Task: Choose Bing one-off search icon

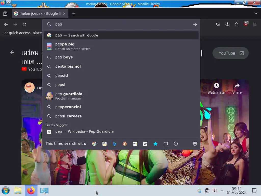Action: pyautogui.click(x=114, y=144)
